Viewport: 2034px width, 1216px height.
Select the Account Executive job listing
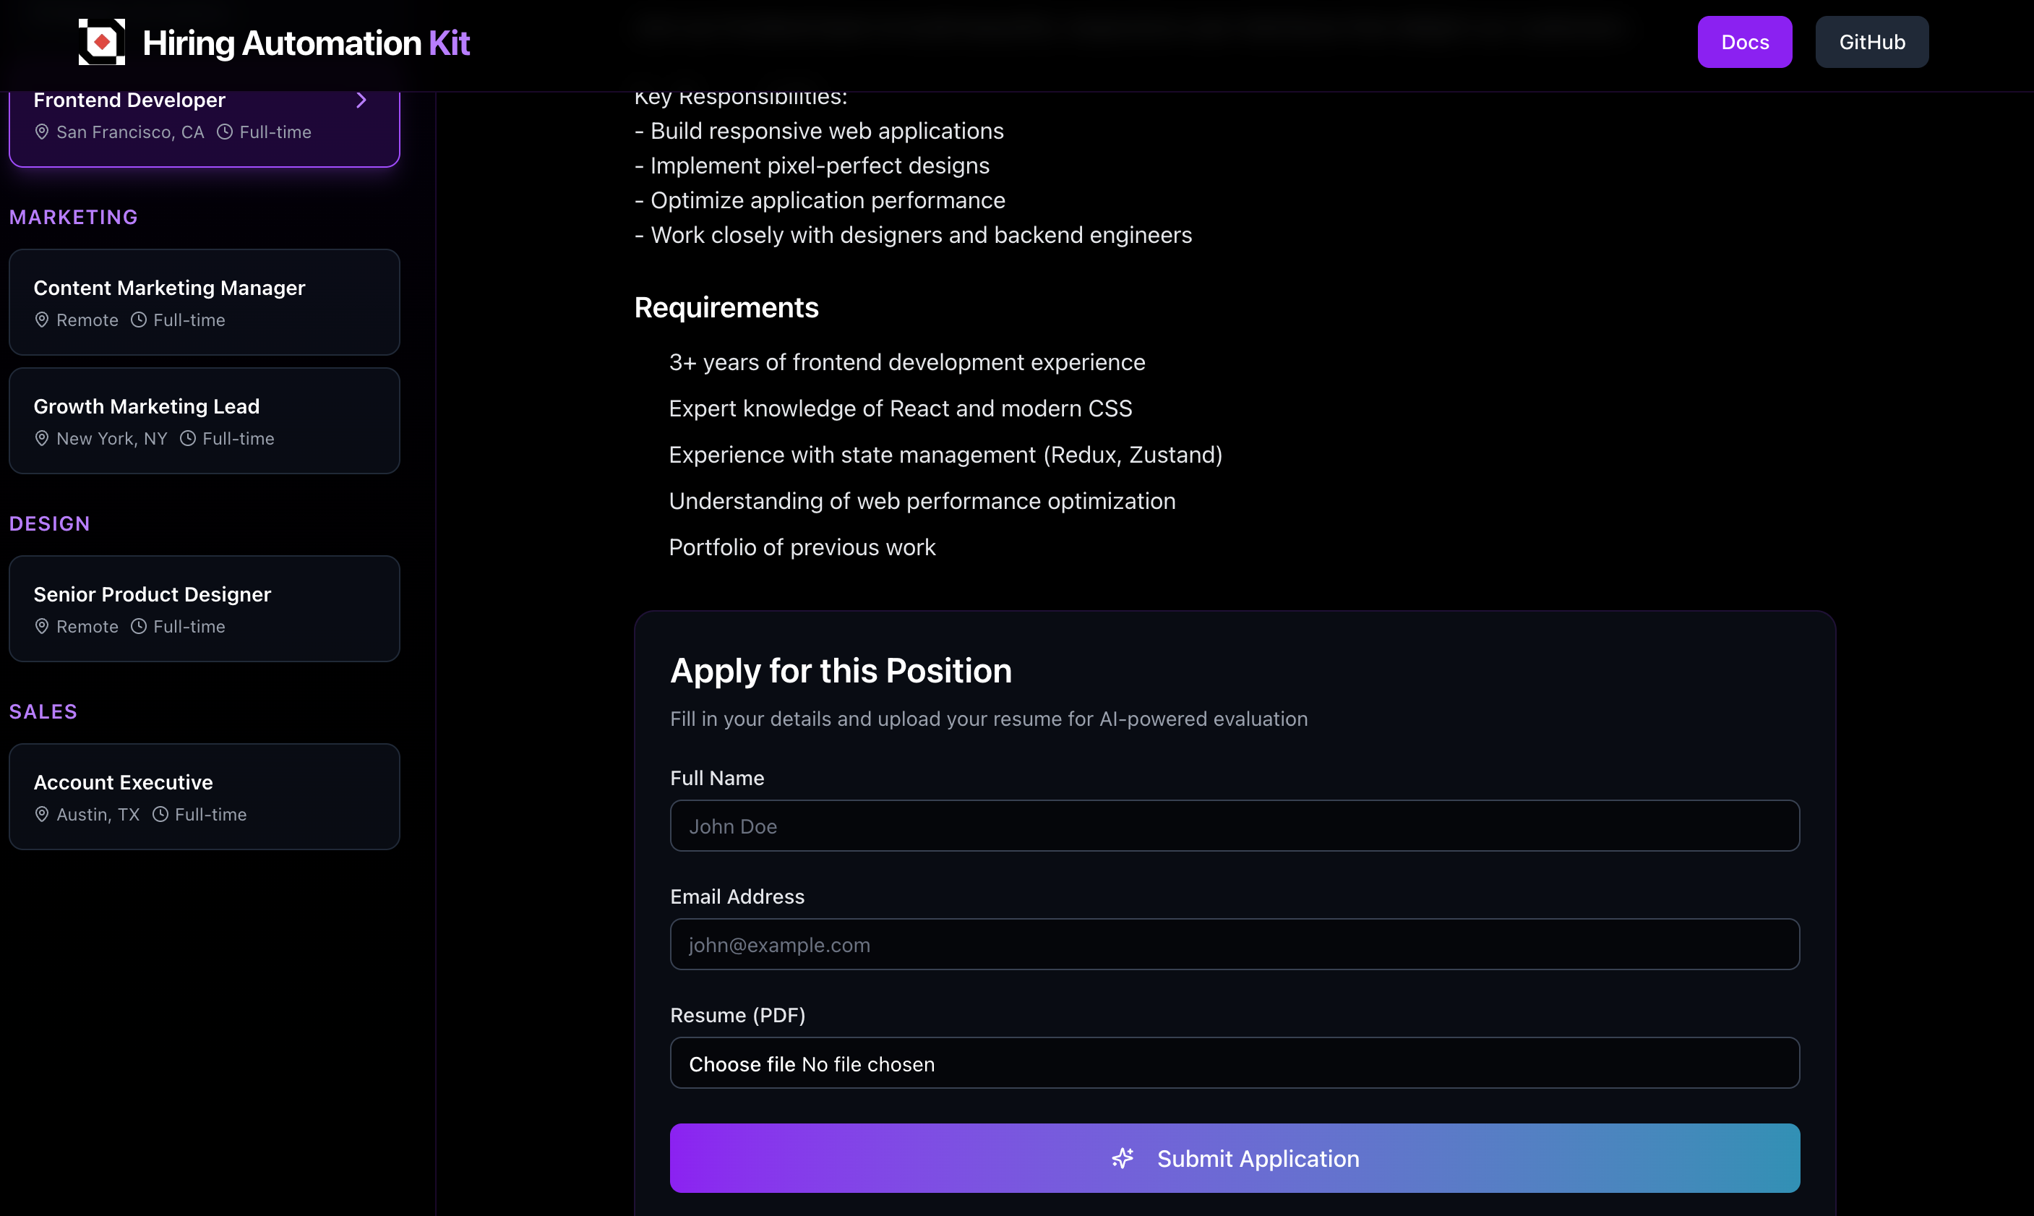[204, 796]
